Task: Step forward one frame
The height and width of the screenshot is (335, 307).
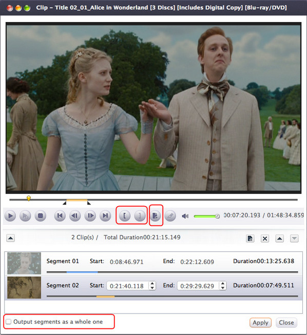Action: (90, 216)
